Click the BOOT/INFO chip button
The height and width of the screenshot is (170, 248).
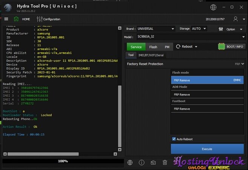point(231,47)
